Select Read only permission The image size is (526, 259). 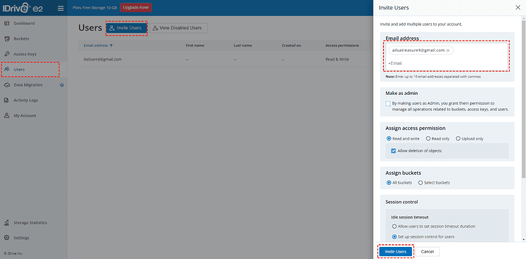click(x=428, y=138)
